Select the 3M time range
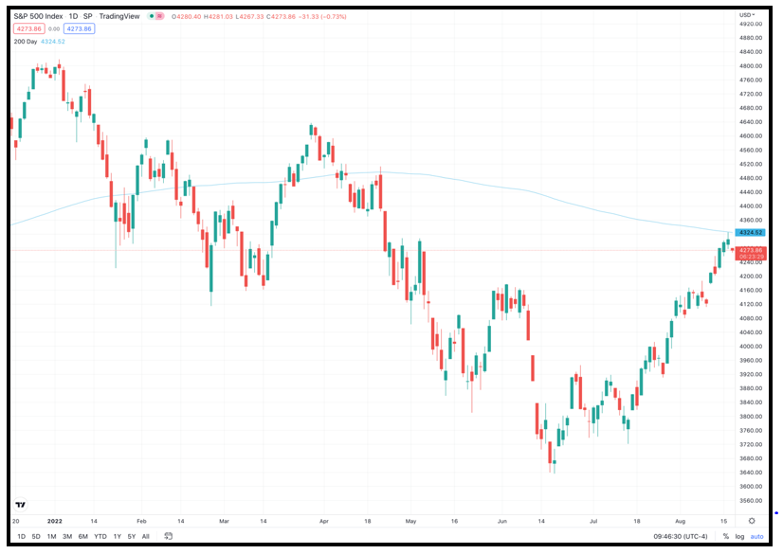Screen dimensions: 783x554 coord(67,536)
